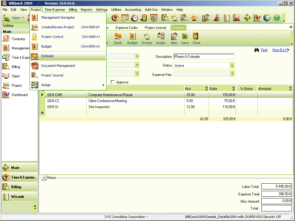Open the Estimate toolbar overflow arrow
The width and height of the screenshot is (295, 221).
point(292,45)
